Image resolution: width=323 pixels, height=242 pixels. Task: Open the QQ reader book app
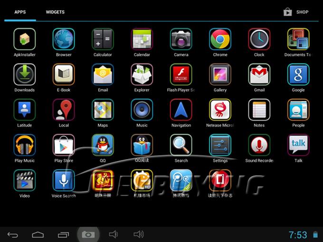click(x=142, y=145)
